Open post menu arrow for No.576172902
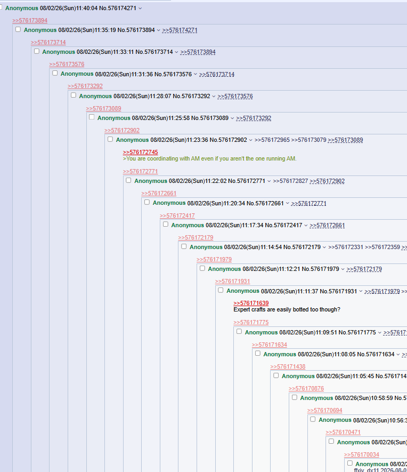The width and height of the screenshot is (407, 472). 250,140
